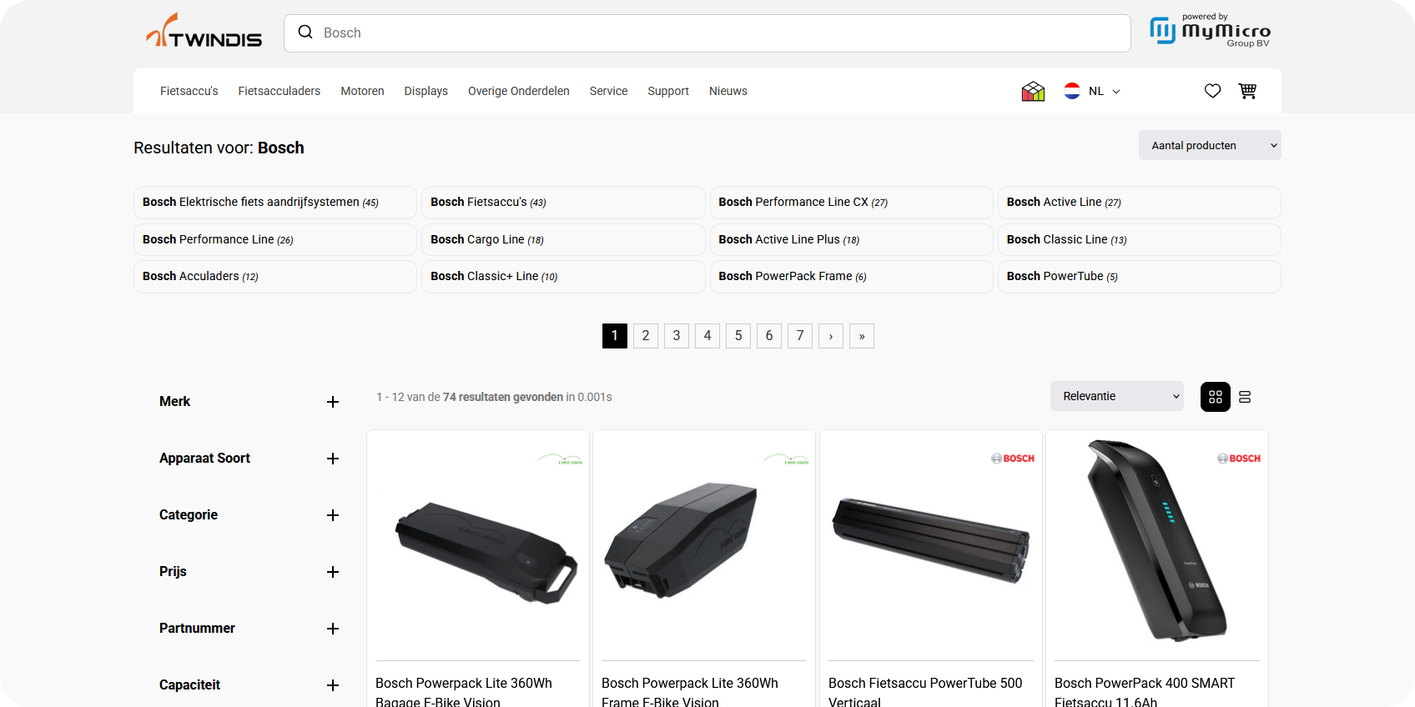Open the Relevantie sort dropdown
This screenshot has width=1415, height=707.
pyautogui.click(x=1117, y=396)
